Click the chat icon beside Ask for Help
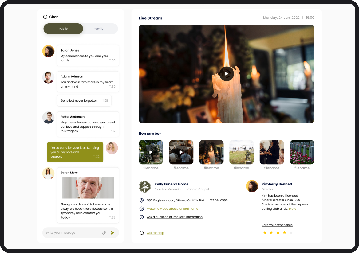Screen dimensions: 359x253 (x=141, y=233)
